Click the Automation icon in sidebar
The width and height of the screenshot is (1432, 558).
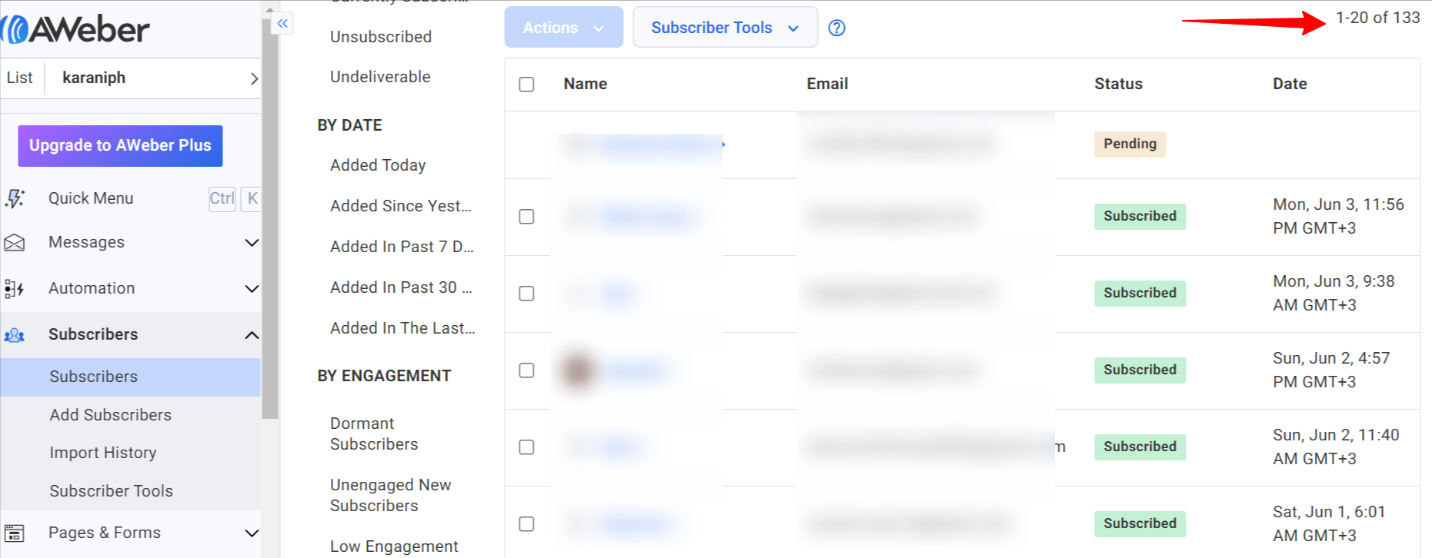15,289
